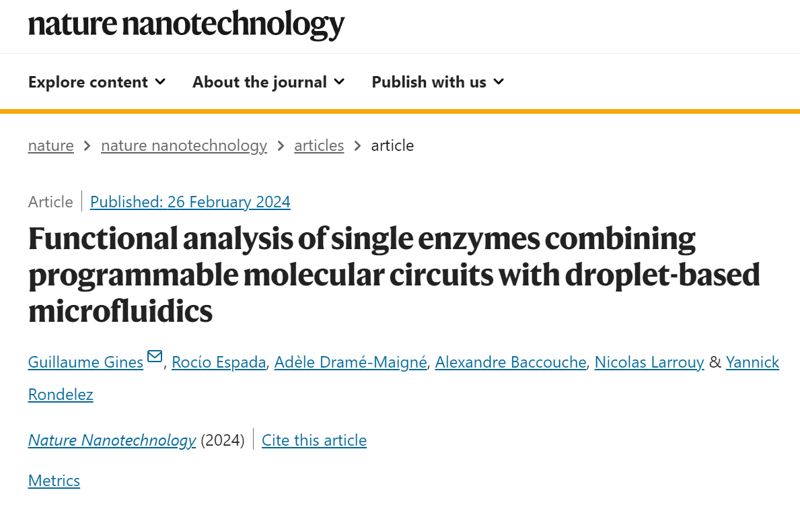Viewport: 800px width, 513px height.
Task: Click the chevron next to About the journal
Action: click(339, 81)
